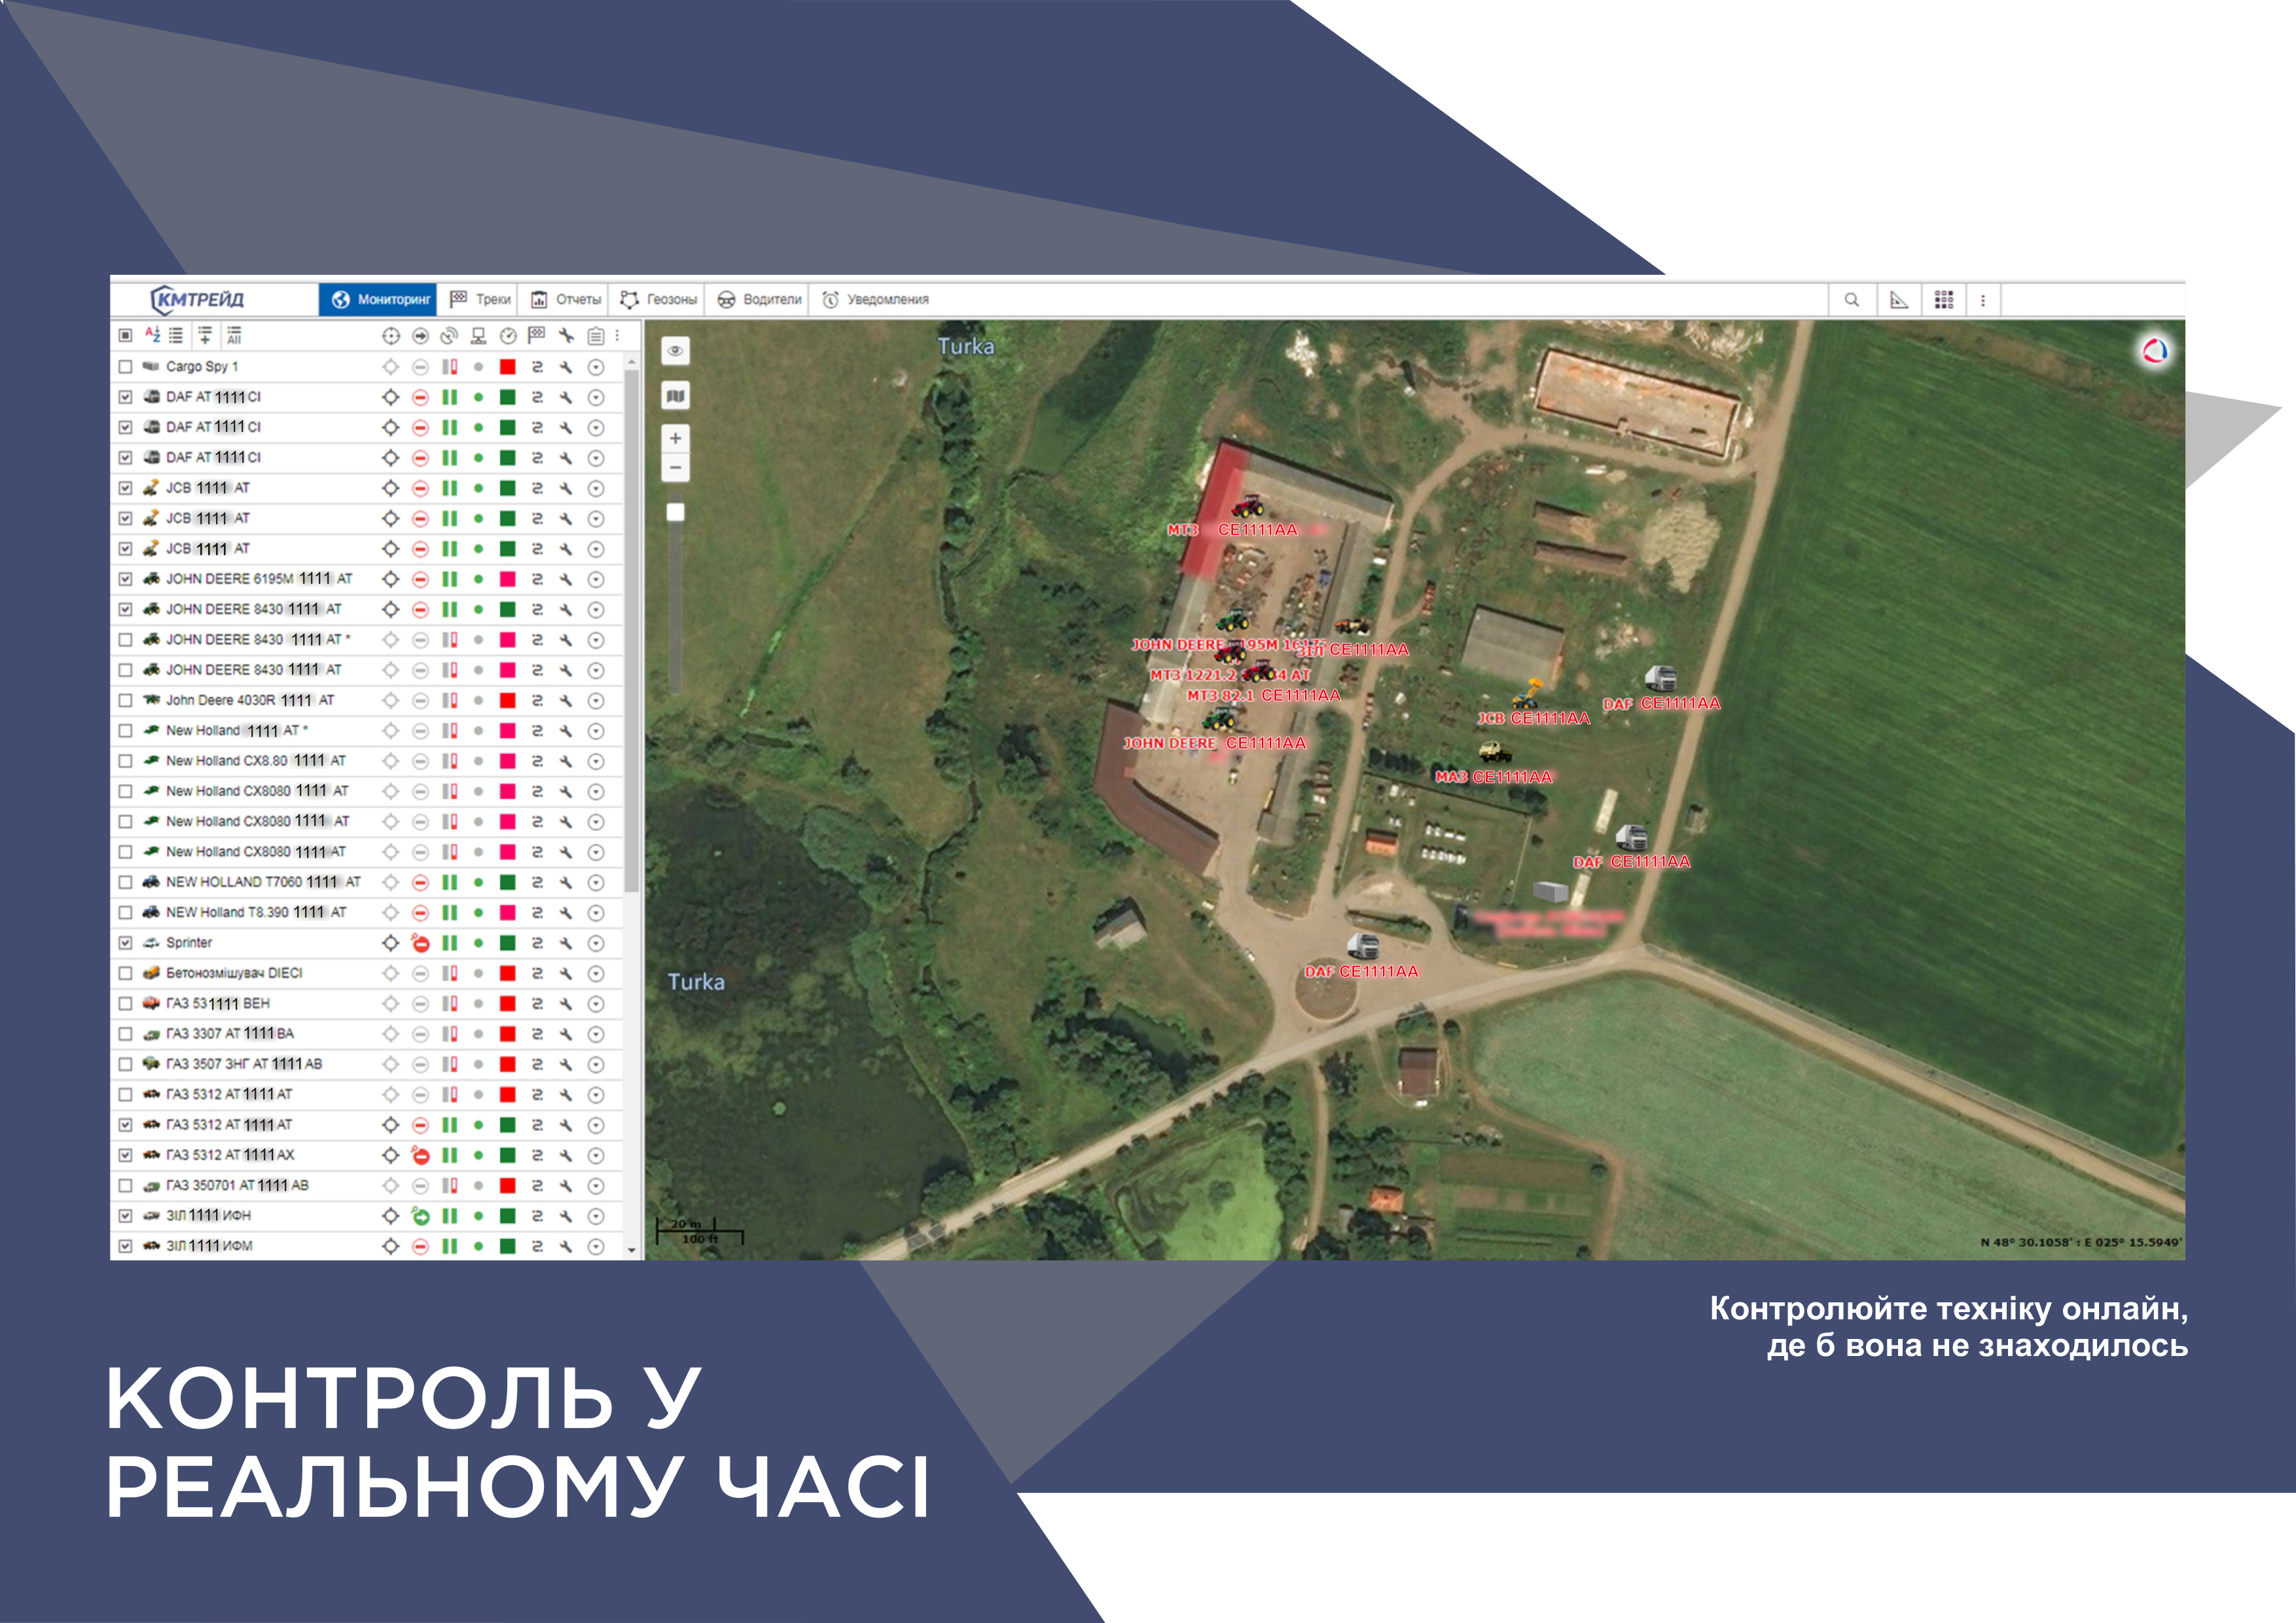Click the checkered flag column header icon
Screen dimensions: 2296x1623
537,335
